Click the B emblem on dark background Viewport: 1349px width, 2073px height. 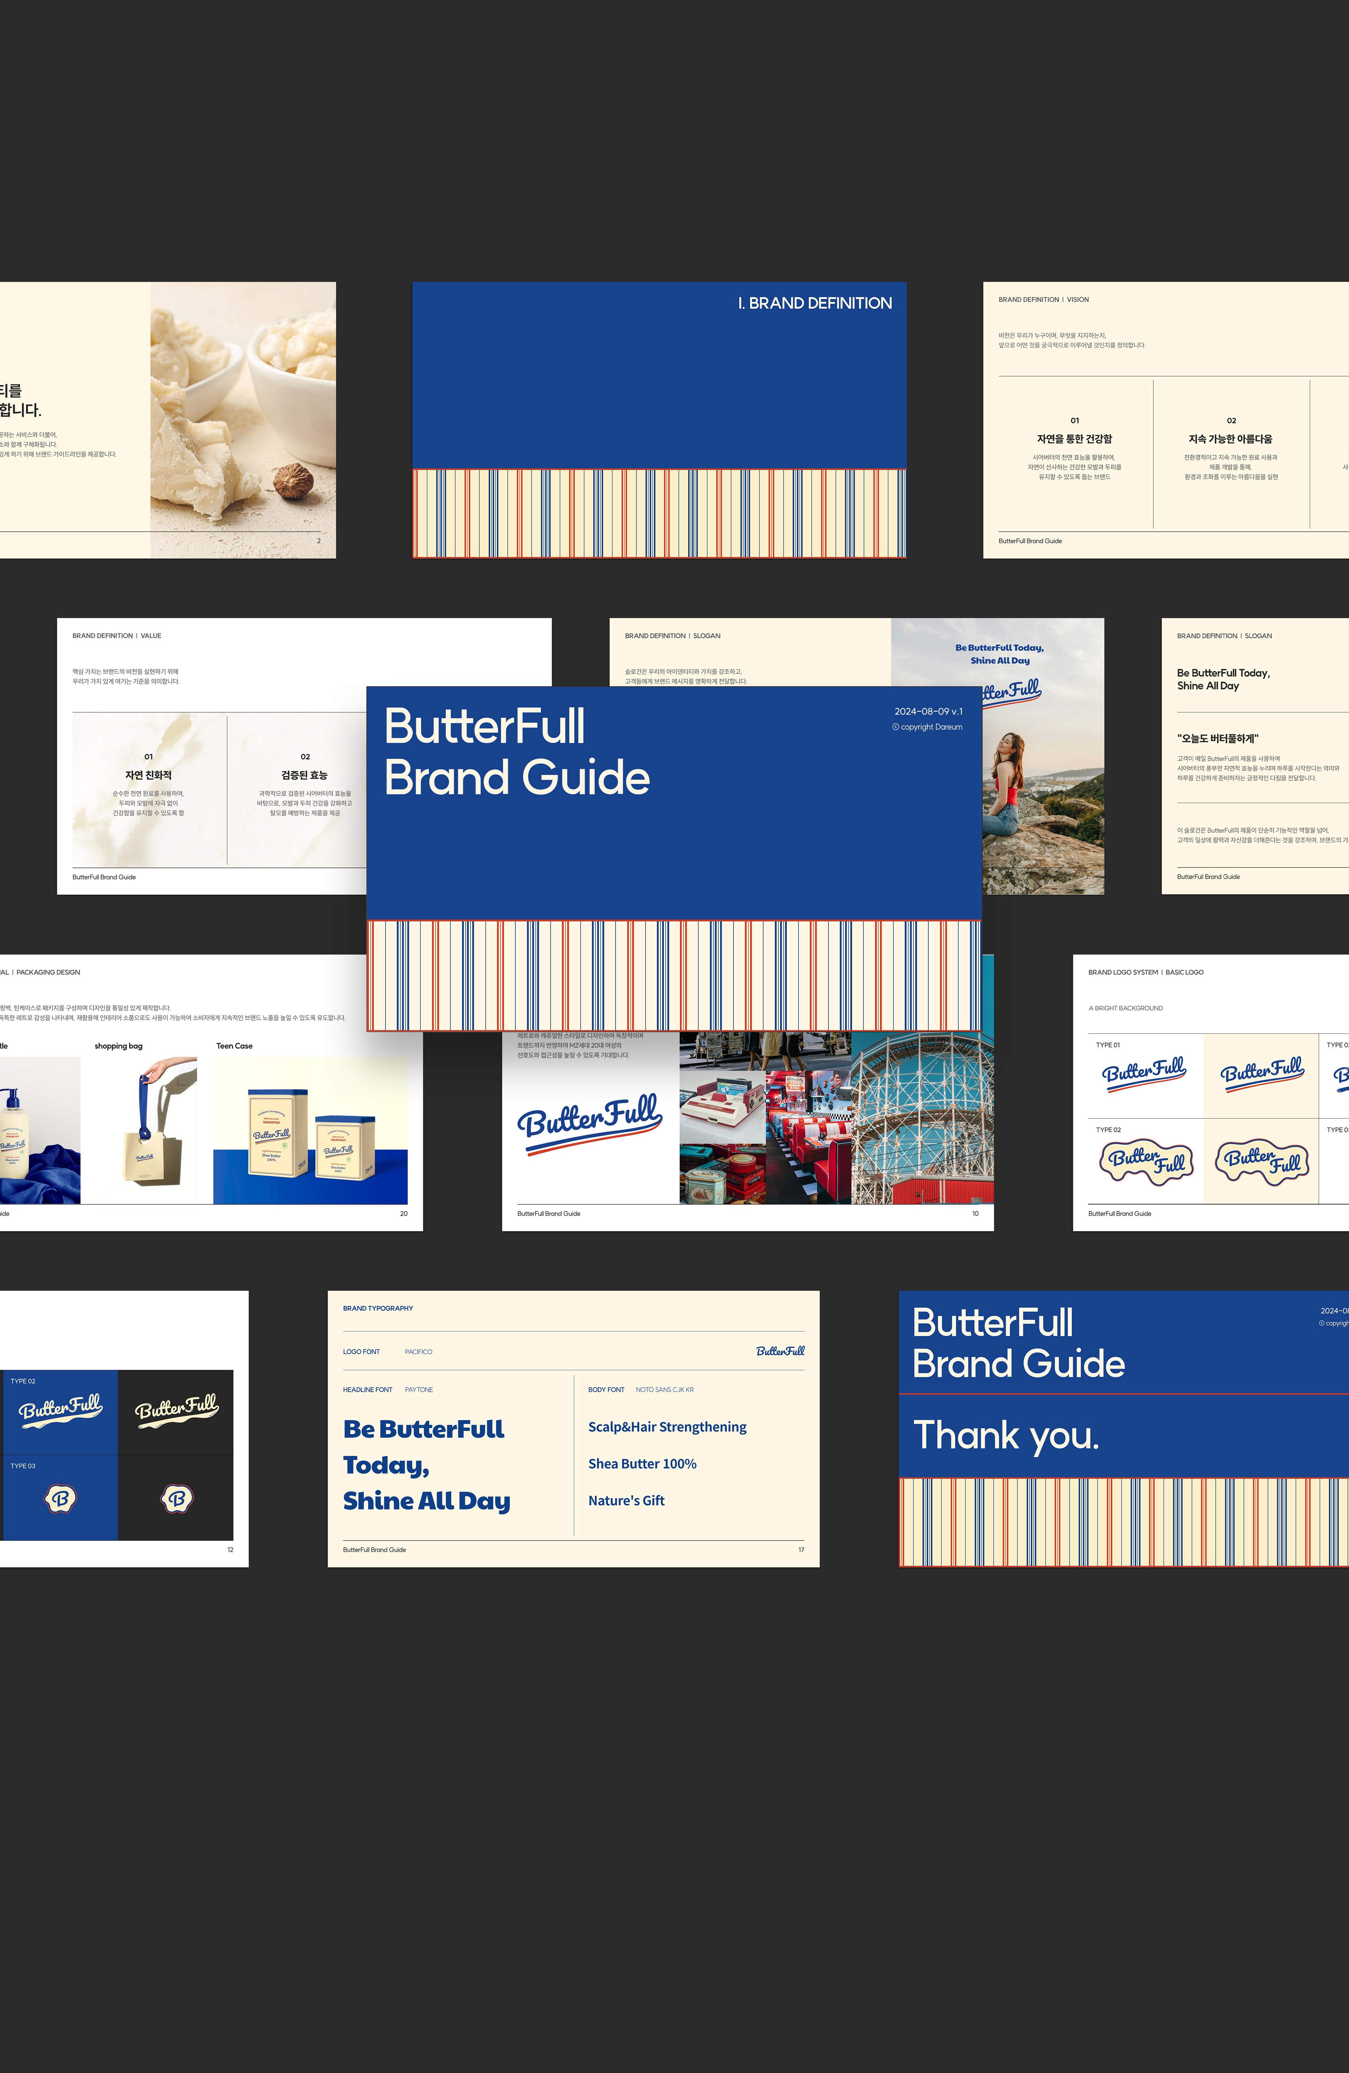pos(176,1498)
